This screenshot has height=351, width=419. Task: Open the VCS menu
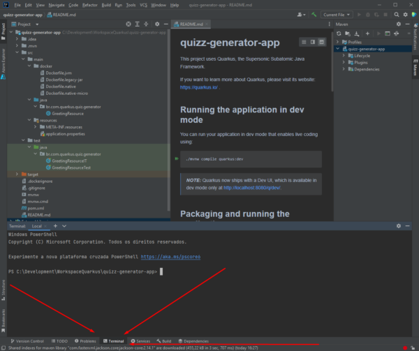click(143, 5)
